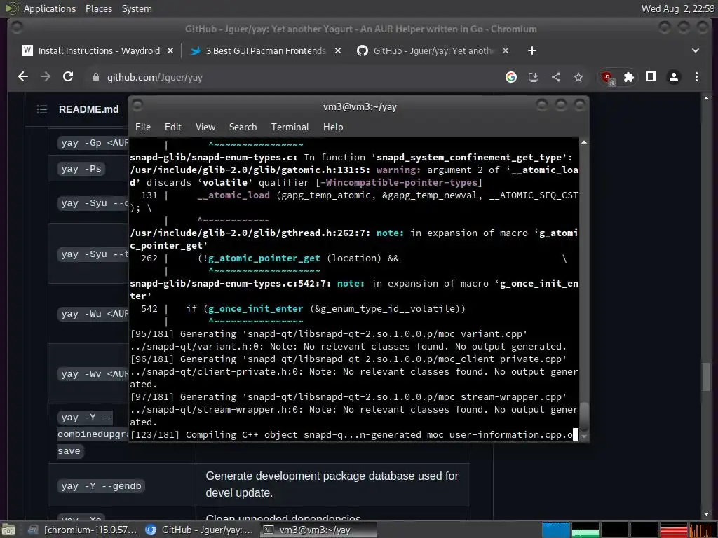Open the Chromium profile avatar icon
718x538 pixels.
(x=673, y=77)
